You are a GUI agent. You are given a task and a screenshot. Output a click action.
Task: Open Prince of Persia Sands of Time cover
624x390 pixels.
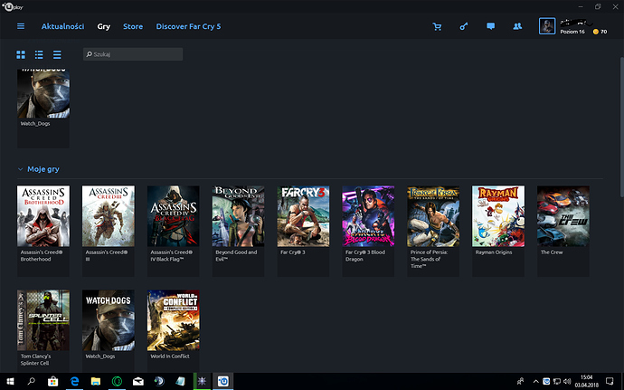(x=433, y=216)
